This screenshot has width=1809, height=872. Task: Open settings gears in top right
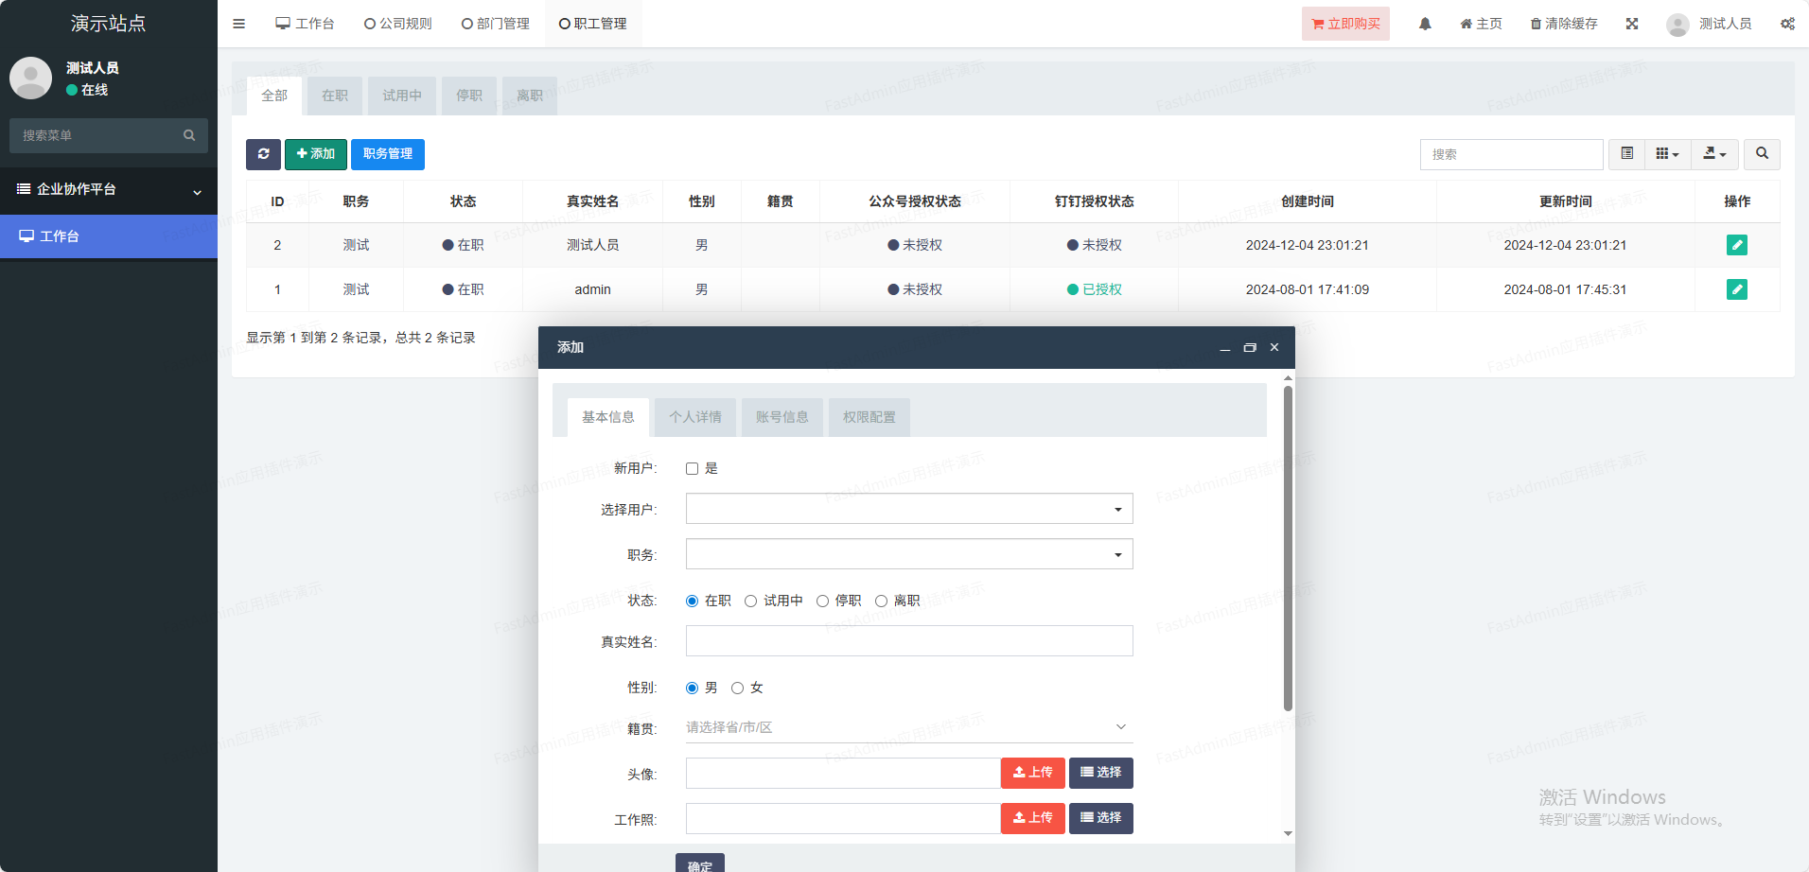[1787, 24]
